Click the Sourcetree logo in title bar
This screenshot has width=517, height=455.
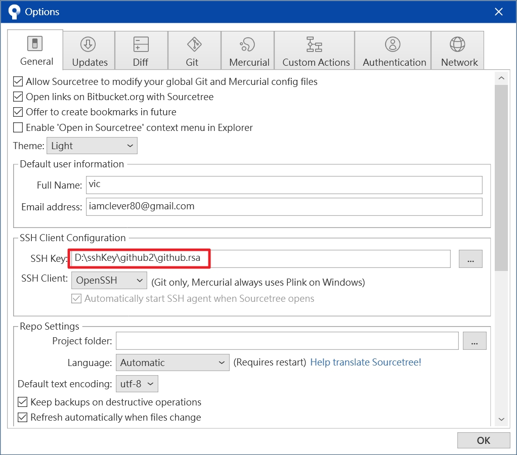point(14,12)
